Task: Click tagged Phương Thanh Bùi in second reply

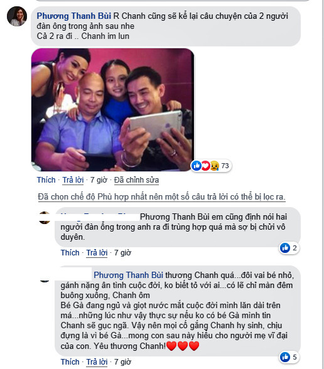Action: pos(128,275)
